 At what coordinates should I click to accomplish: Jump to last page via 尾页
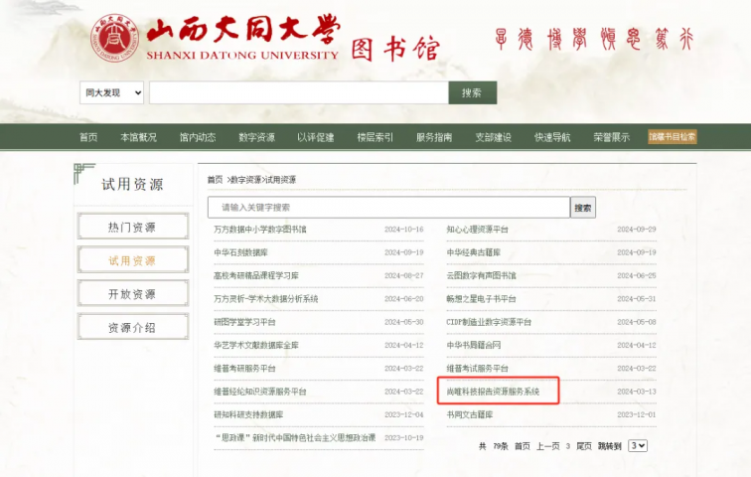[584, 446]
